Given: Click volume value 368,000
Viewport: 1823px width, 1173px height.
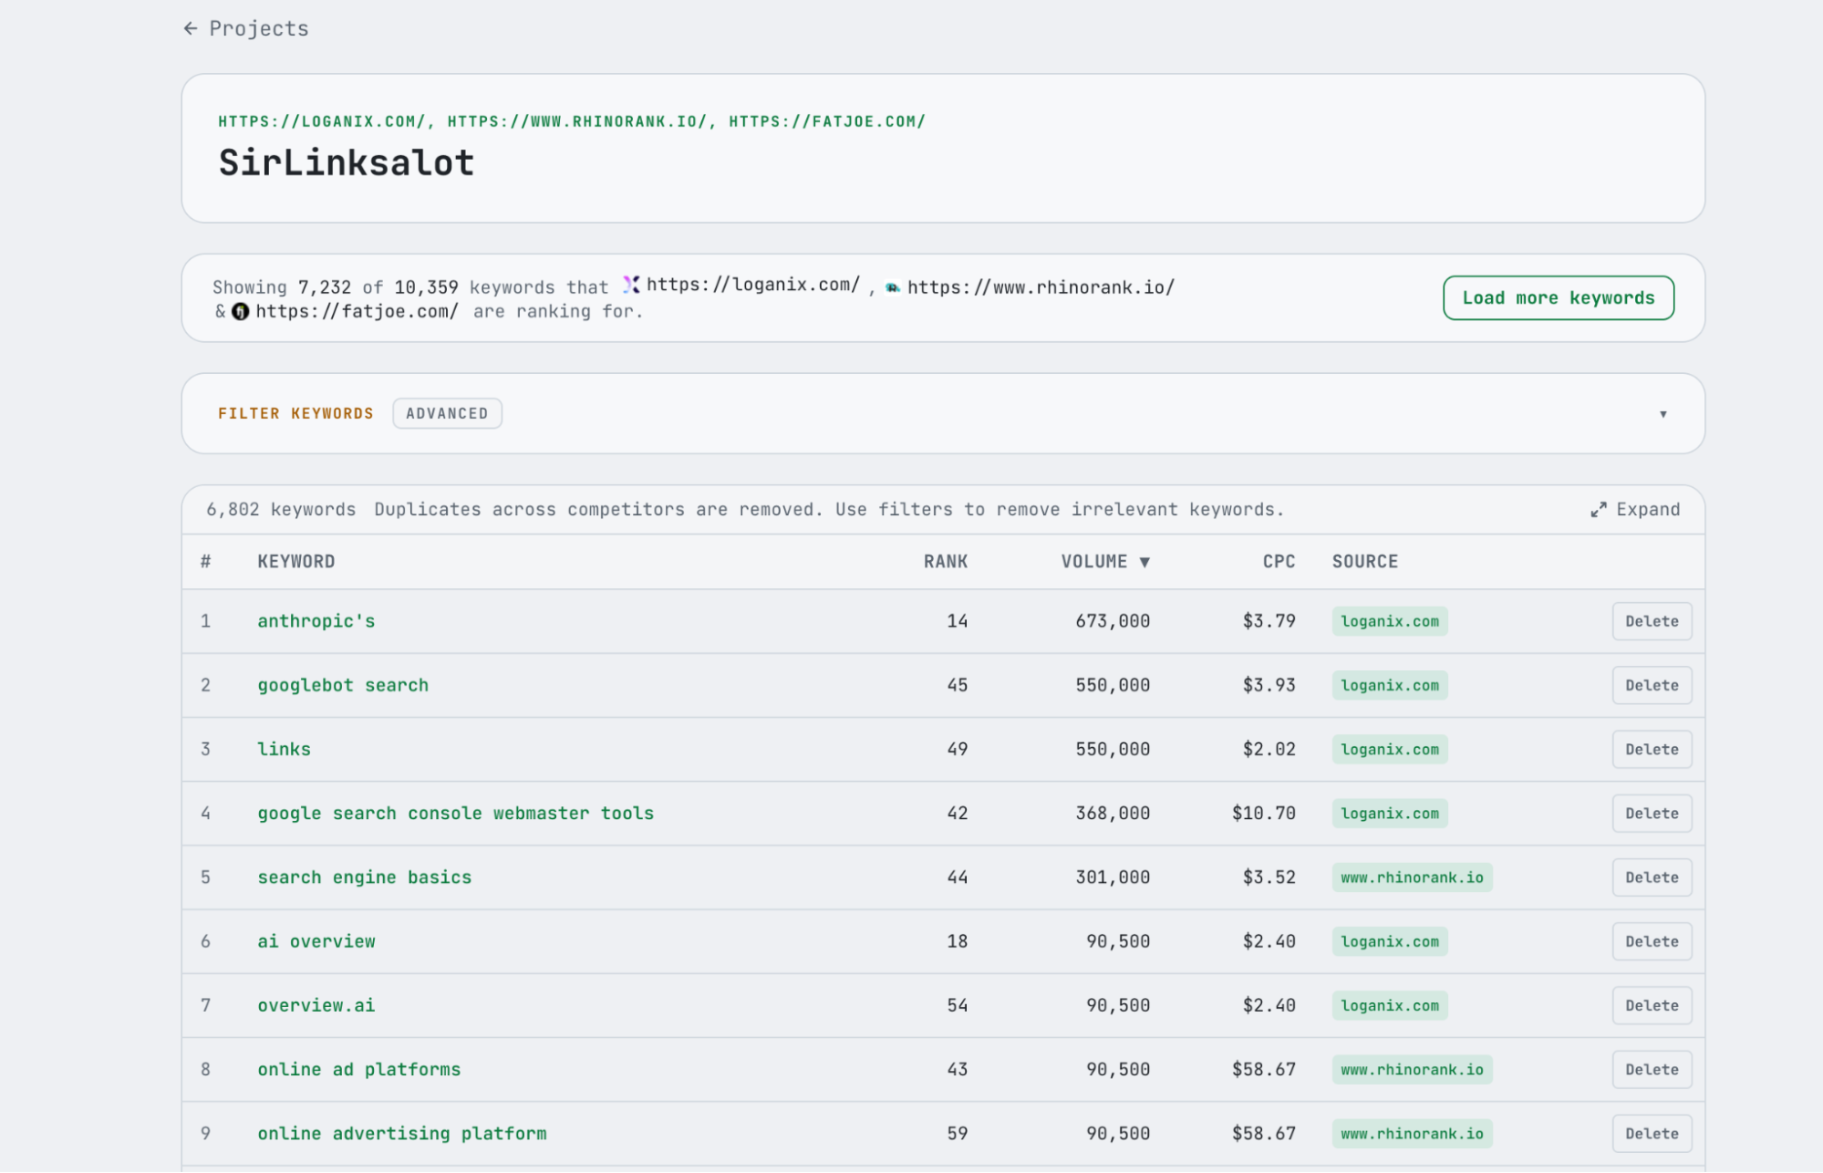Looking at the screenshot, I should coord(1112,813).
